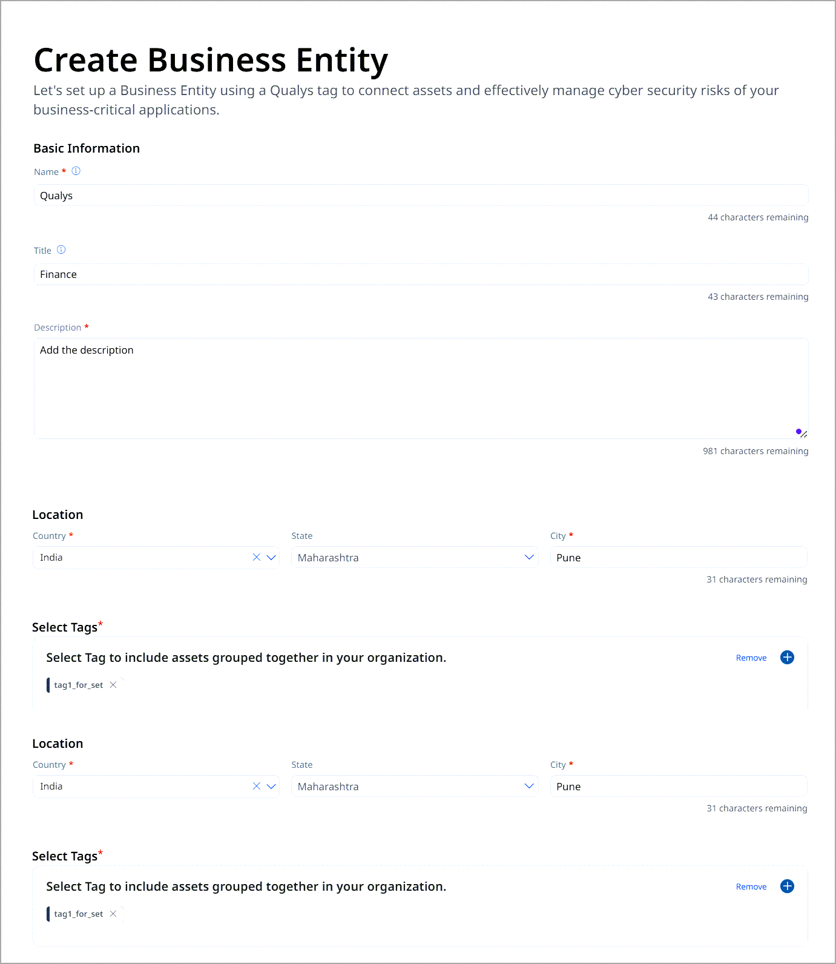836x964 pixels.
Task: Click the lower City field containing Pune
Action: pos(678,787)
